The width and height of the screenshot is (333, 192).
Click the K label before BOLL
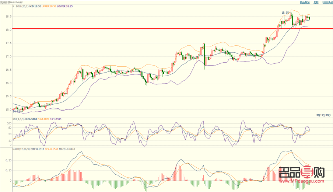pyautogui.click(x=14, y=6)
